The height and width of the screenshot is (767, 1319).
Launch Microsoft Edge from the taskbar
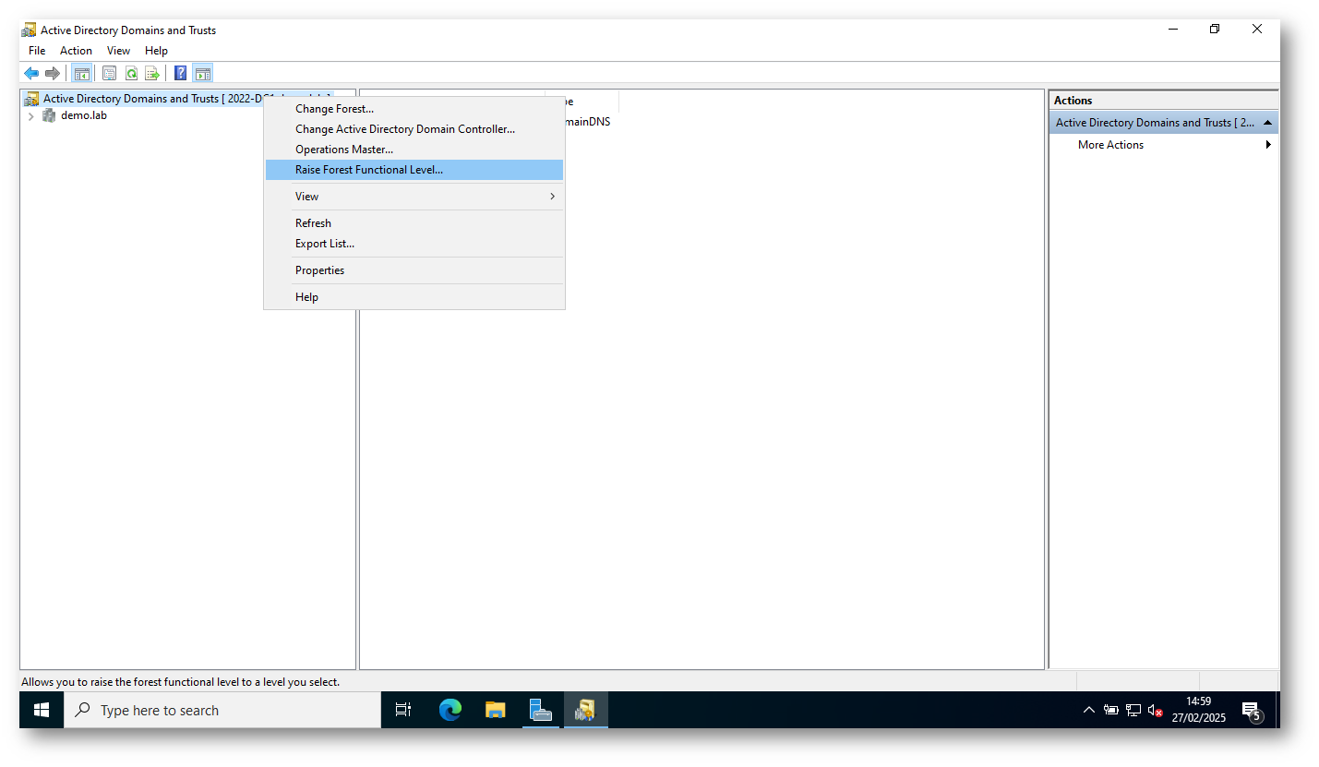click(x=450, y=710)
